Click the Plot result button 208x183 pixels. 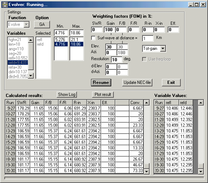(x=103, y=95)
